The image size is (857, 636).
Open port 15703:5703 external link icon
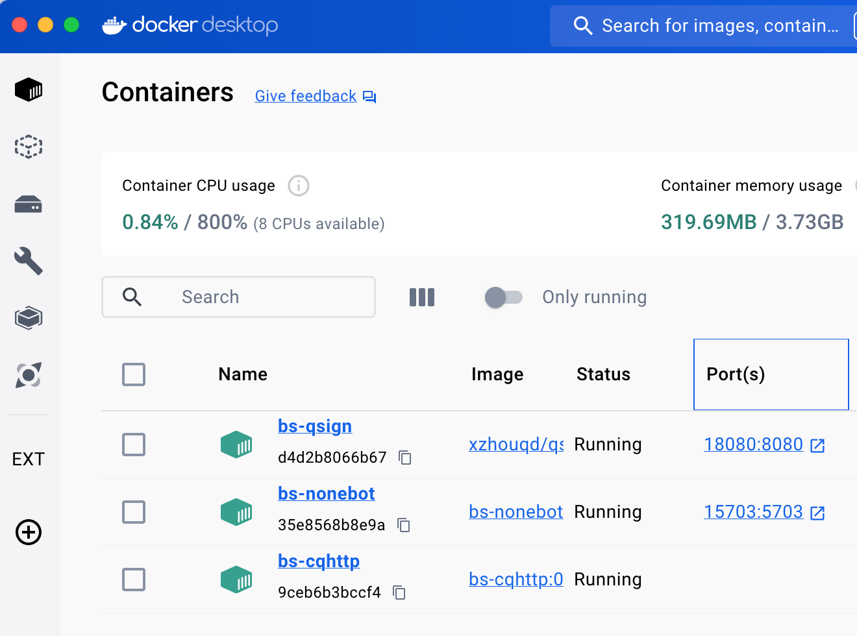[818, 513]
